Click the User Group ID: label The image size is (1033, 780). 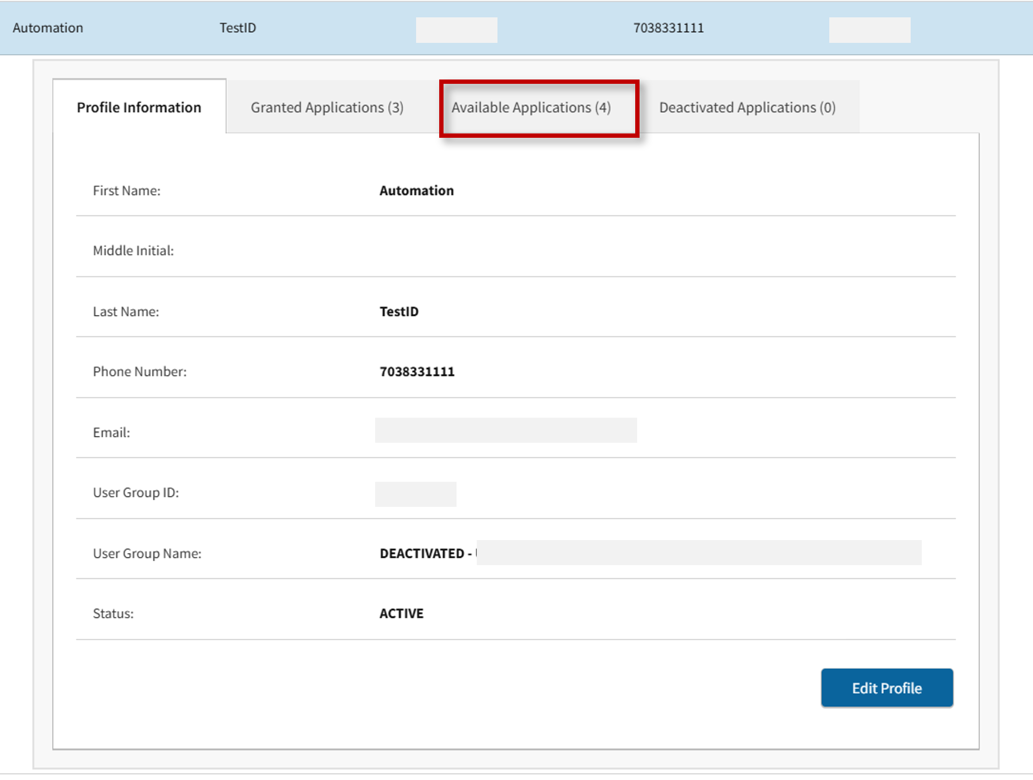136,493
